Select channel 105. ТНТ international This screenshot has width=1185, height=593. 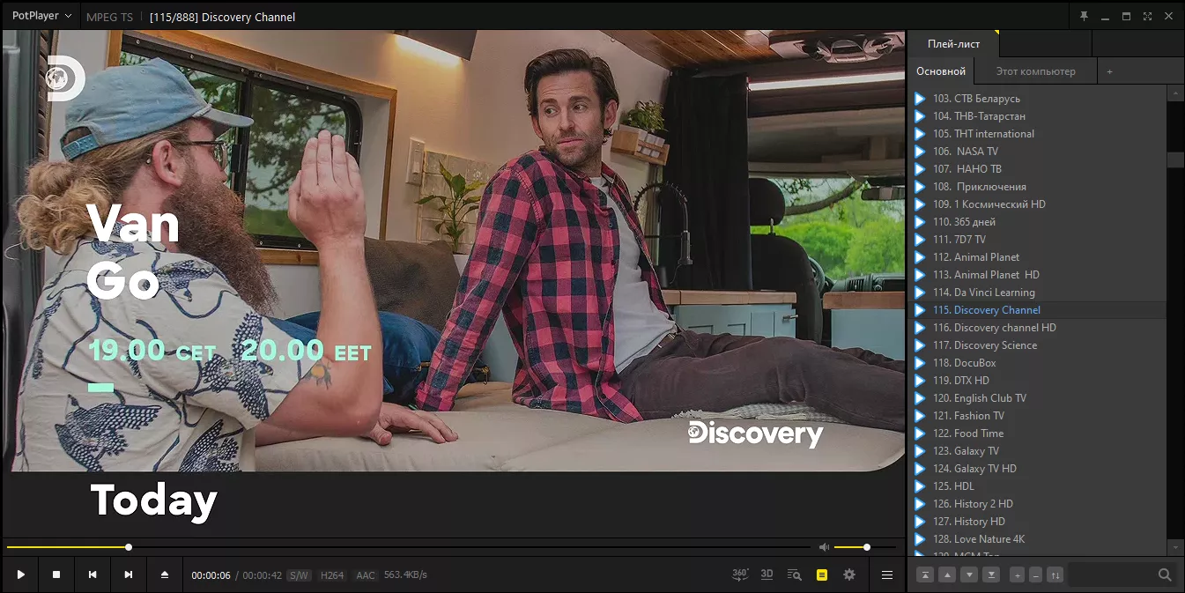point(1037,134)
